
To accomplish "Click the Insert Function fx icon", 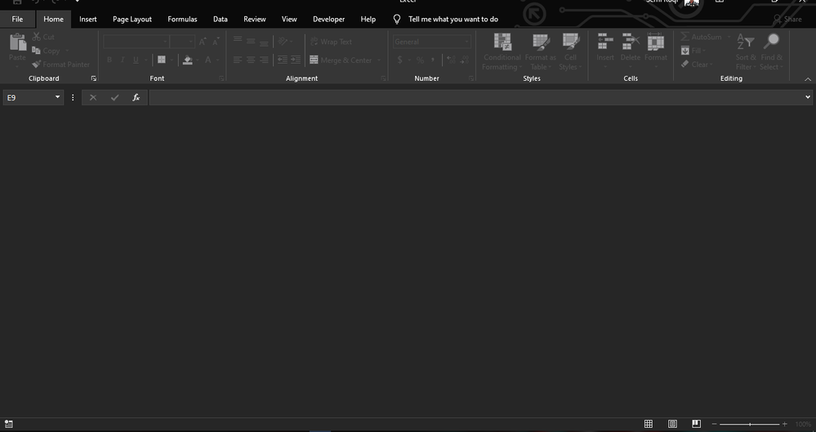I will pos(136,97).
